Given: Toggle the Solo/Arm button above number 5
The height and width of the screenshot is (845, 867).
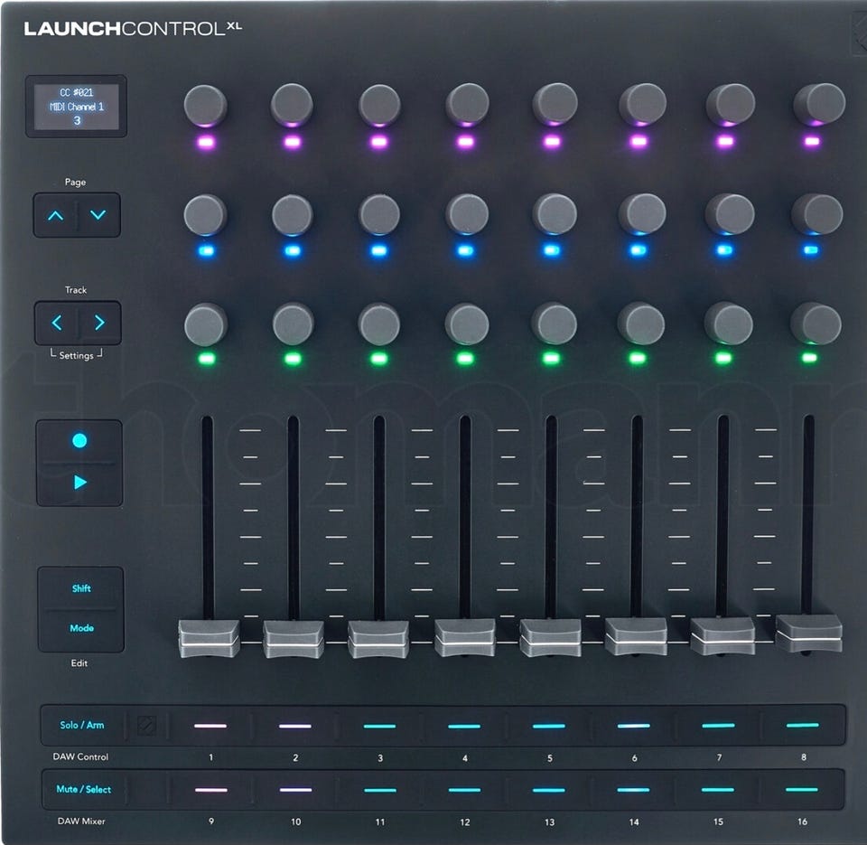Looking at the screenshot, I should (x=549, y=726).
